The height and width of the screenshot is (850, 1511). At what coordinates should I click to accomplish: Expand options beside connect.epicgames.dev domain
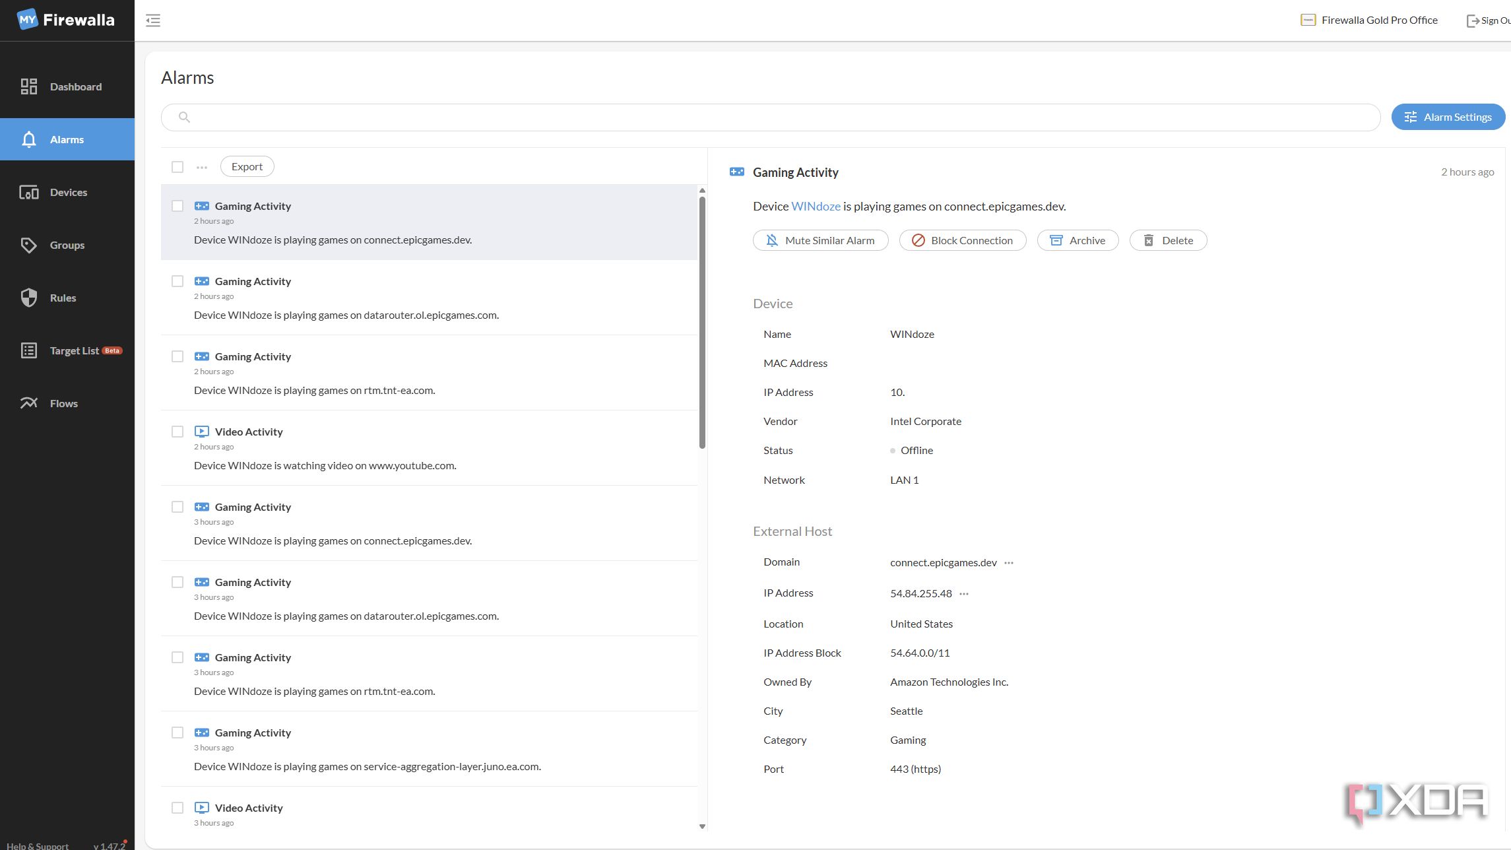[1009, 563]
